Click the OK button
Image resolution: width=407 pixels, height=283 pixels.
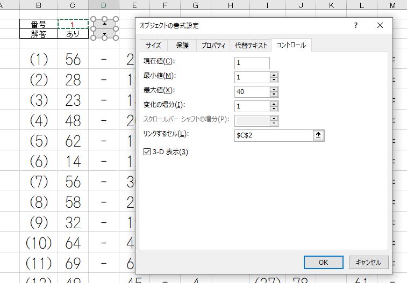pos(324,262)
